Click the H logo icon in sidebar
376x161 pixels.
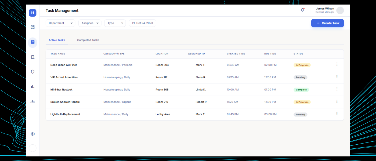(32, 13)
